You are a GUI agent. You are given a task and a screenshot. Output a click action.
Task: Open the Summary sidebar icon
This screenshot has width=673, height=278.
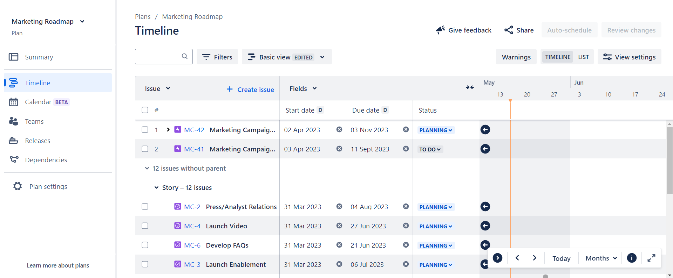pyautogui.click(x=13, y=57)
